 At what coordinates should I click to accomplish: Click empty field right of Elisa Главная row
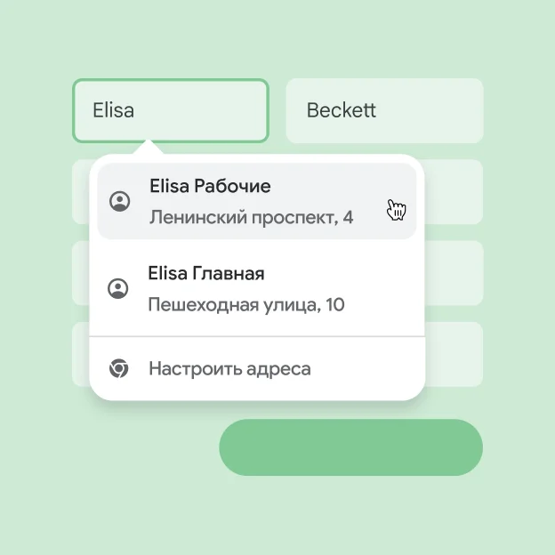tap(454, 273)
